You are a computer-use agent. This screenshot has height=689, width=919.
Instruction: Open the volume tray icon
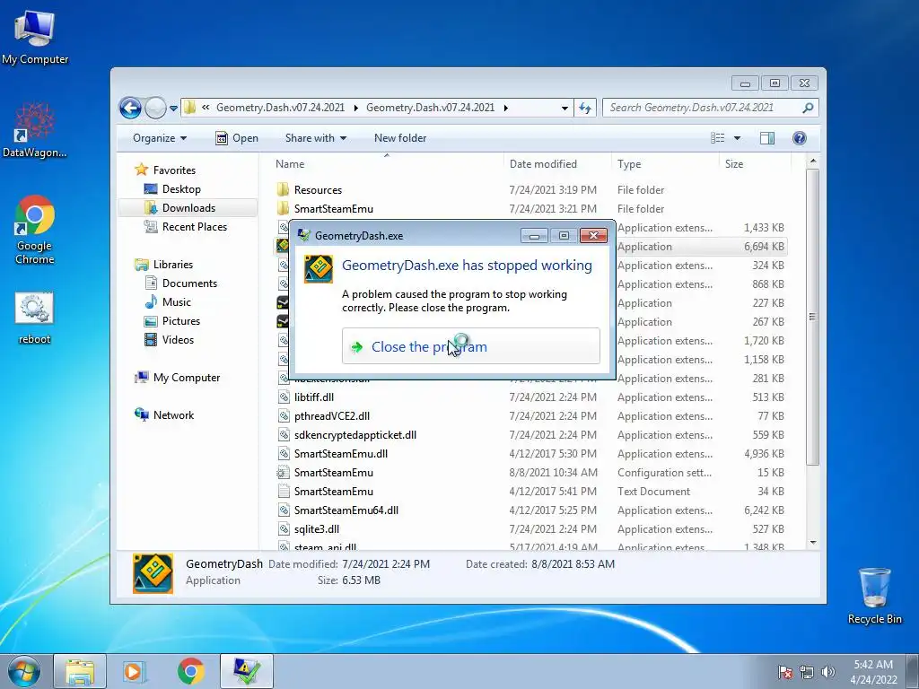point(827,672)
